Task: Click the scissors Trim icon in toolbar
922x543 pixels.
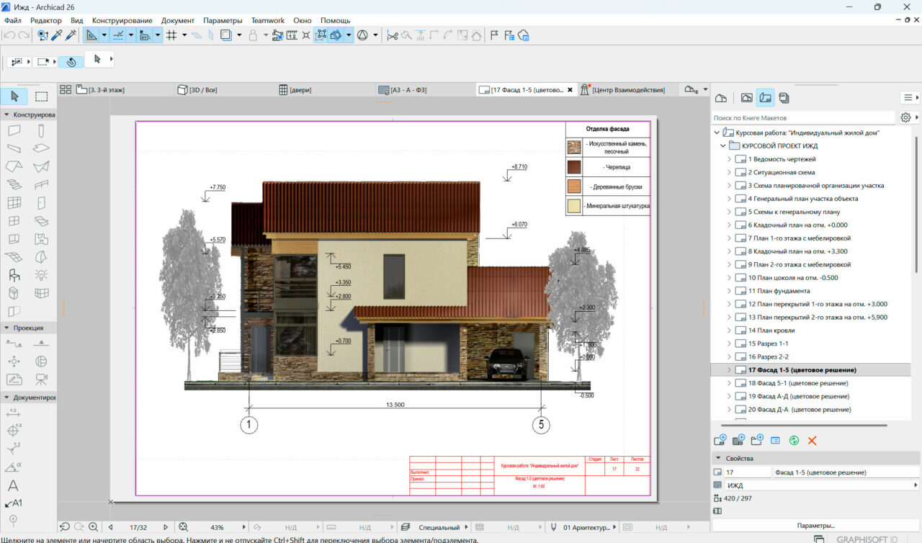Action: (x=392, y=35)
